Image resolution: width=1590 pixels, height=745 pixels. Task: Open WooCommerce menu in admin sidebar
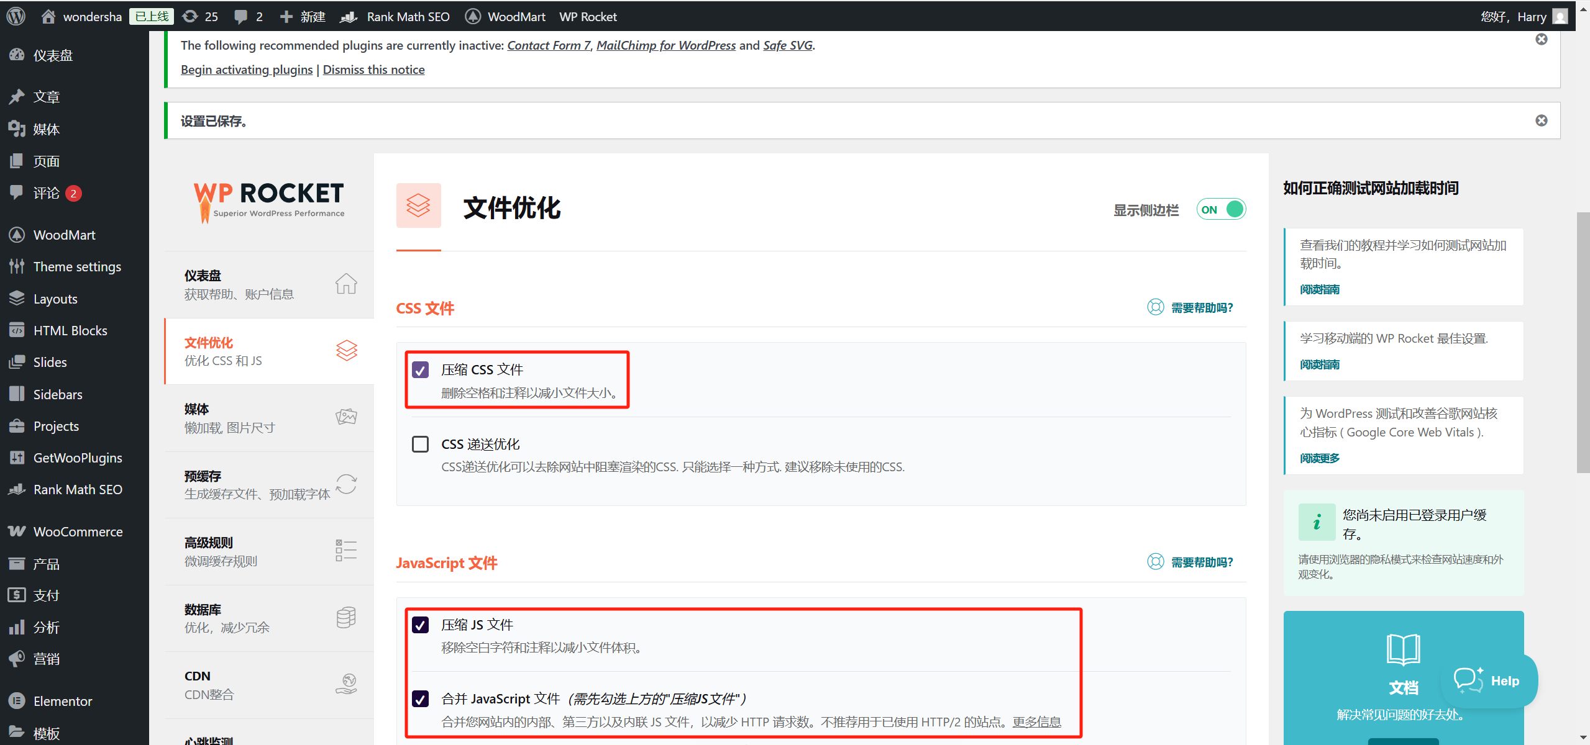pyautogui.click(x=77, y=532)
